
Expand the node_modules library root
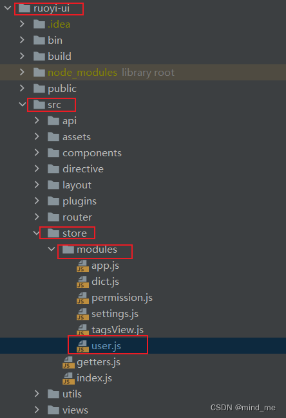(x=22, y=72)
